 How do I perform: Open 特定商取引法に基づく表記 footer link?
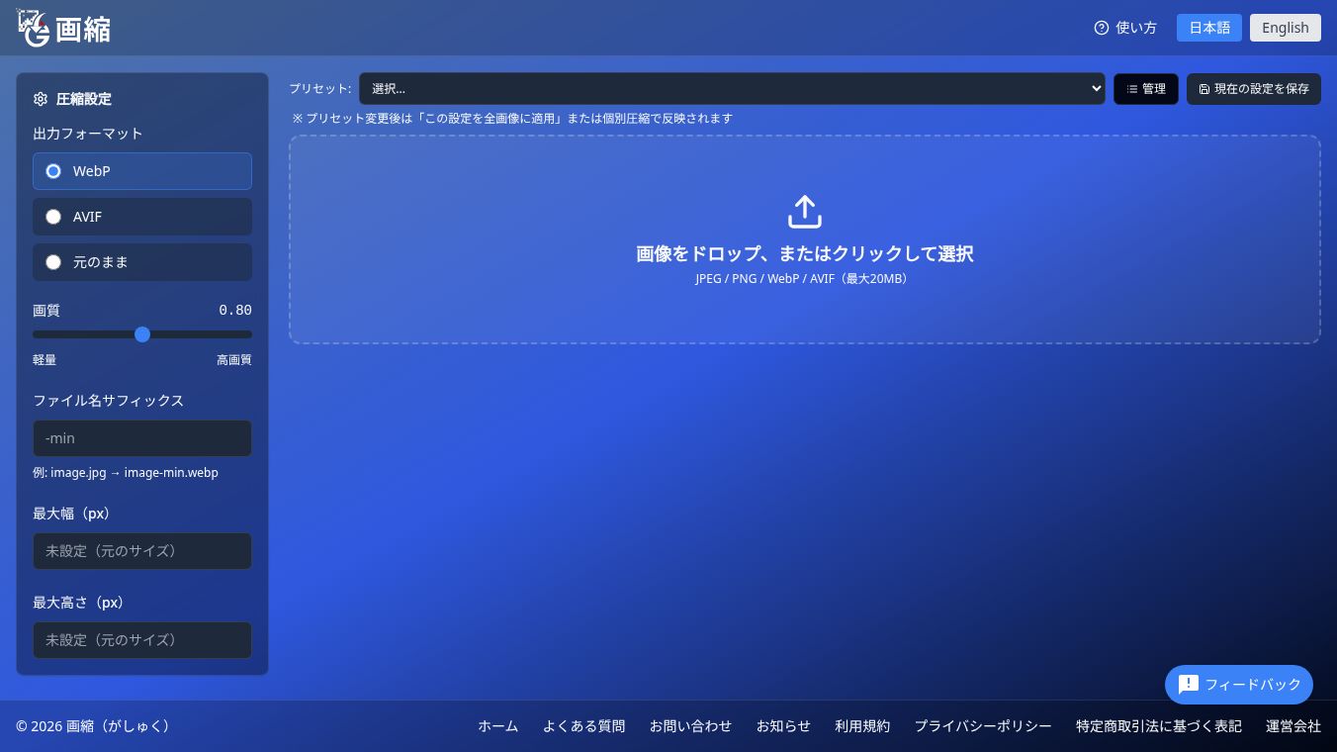[x=1159, y=726]
